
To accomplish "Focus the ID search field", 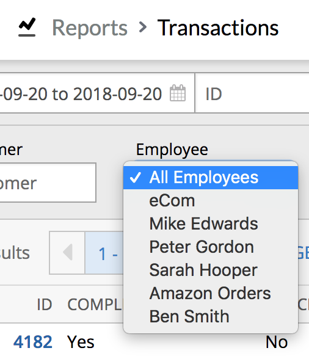I will [252, 93].
